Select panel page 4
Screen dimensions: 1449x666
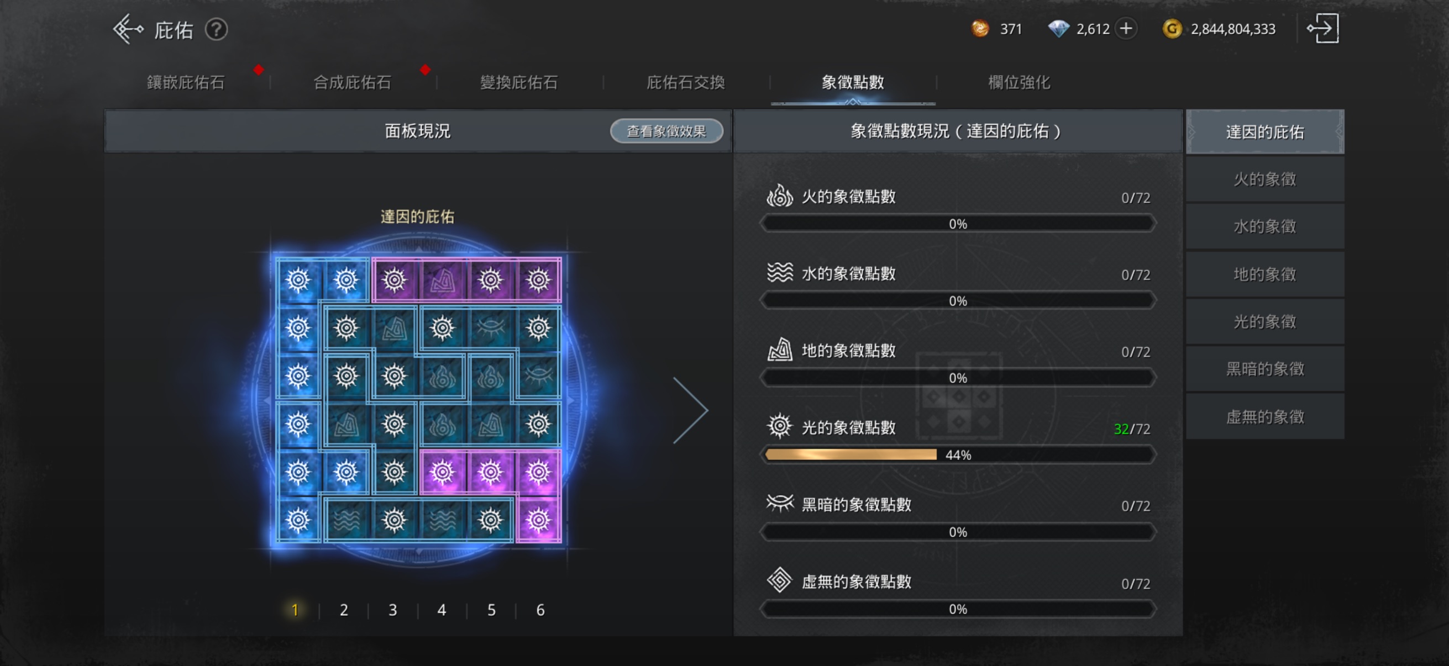(x=442, y=610)
